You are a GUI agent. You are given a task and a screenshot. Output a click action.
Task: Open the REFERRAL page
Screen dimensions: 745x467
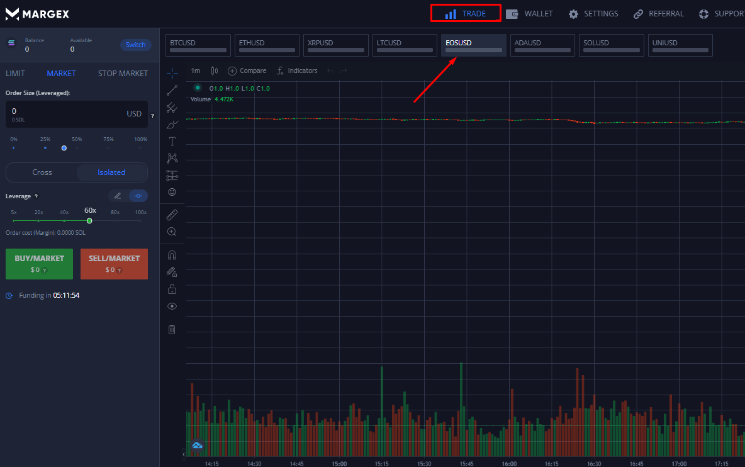(x=659, y=14)
